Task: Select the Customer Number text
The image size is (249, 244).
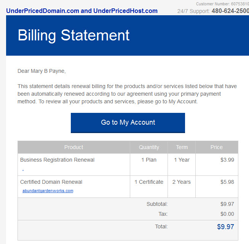Action: tap(222, 4)
